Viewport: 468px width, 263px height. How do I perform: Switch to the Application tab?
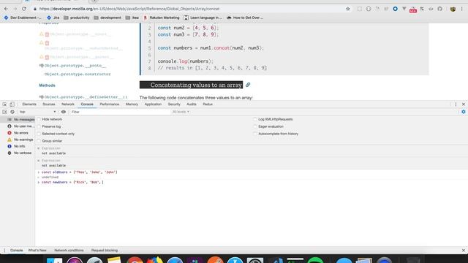[x=153, y=104]
